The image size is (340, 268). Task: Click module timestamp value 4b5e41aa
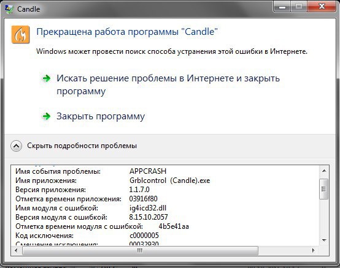pyautogui.click(x=174, y=226)
